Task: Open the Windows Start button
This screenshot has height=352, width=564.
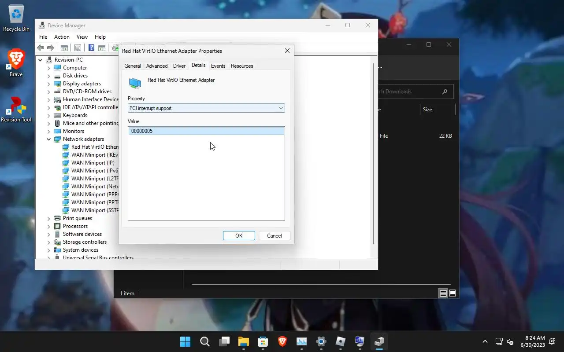Action: pos(186,341)
